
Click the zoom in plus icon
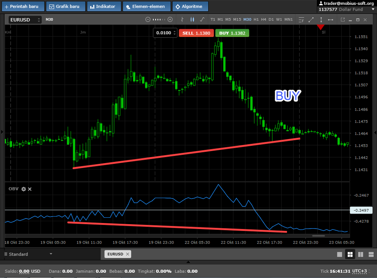click(x=170, y=19)
